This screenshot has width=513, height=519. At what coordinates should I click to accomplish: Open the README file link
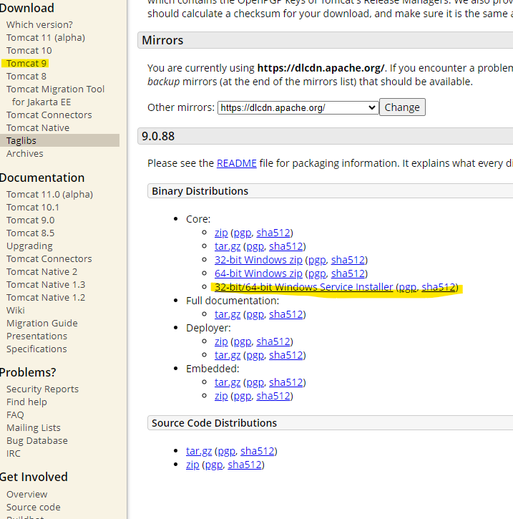pyautogui.click(x=237, y=163)
